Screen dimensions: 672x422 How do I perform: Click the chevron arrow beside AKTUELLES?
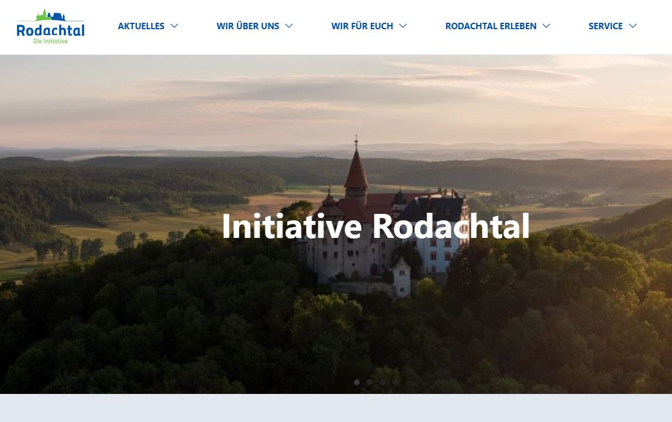174,26
